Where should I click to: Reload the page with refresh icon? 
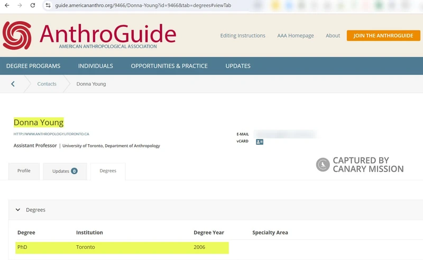point(33,5)
